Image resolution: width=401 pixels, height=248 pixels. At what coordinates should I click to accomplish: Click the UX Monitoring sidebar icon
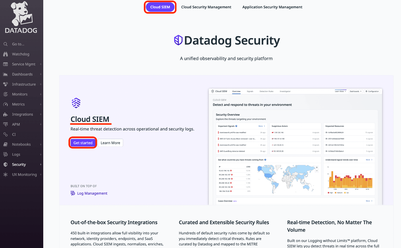point(5,175)
